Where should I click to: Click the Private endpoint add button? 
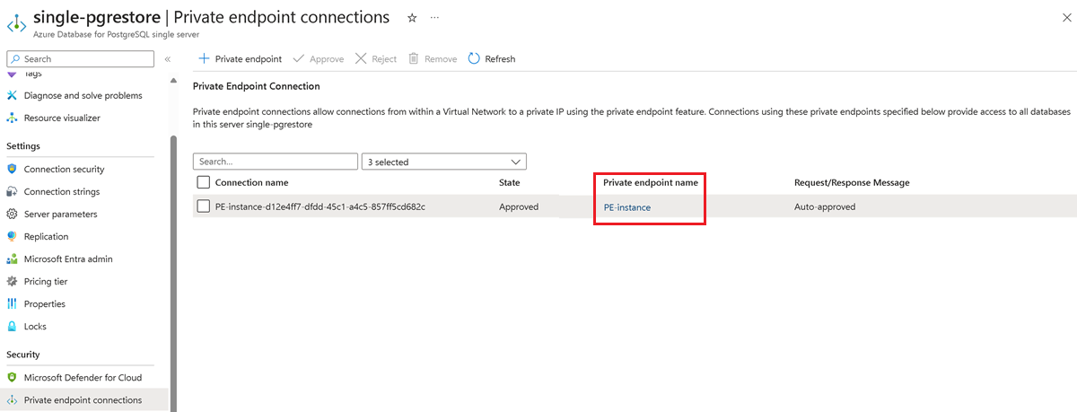(248, 59)
